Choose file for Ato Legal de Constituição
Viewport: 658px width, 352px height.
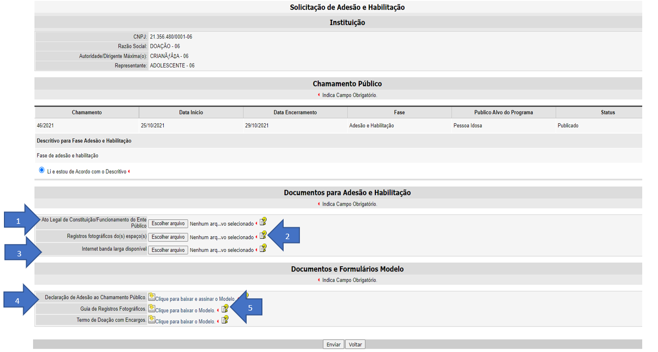[168, 223]
